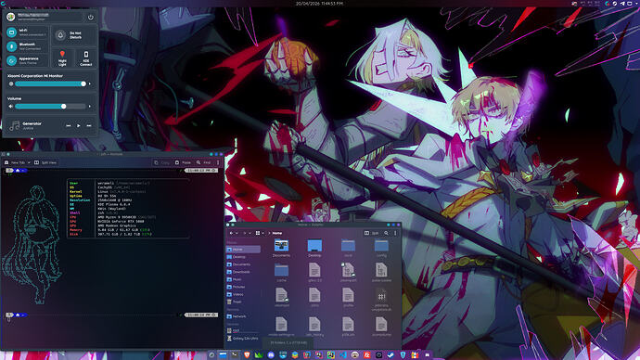Go forward in Dolphin
Viewport: 640px width, 360px height.
click(245, 233)
